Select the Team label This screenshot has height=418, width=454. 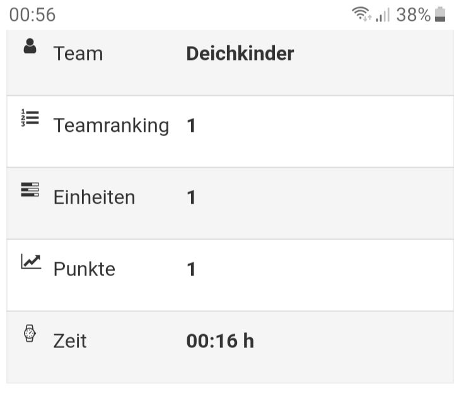point(78,54)
